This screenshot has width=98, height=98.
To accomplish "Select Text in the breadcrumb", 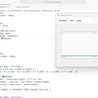I will 58,11.
